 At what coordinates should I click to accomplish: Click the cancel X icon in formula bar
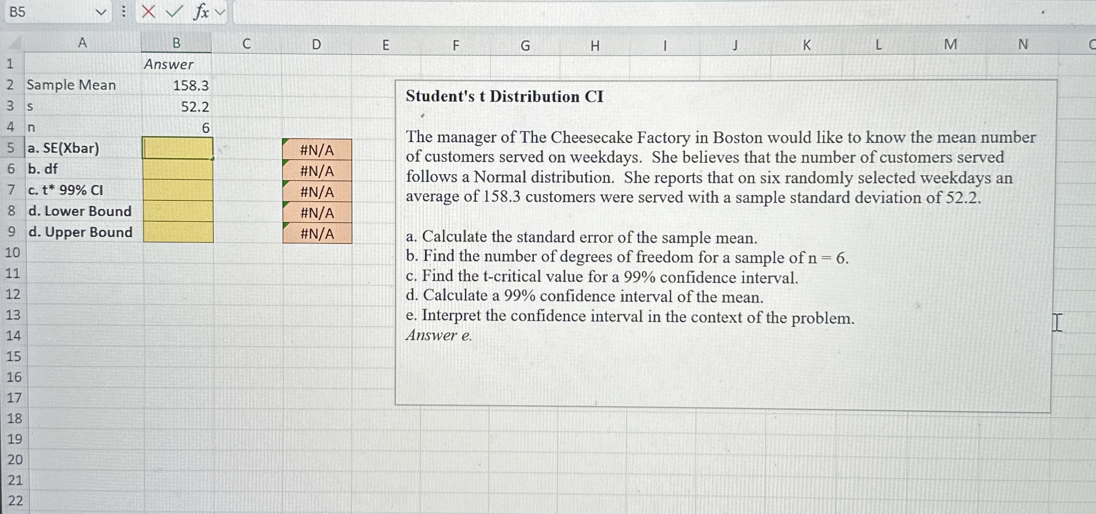pyautogui.click(x=148, y=12)
